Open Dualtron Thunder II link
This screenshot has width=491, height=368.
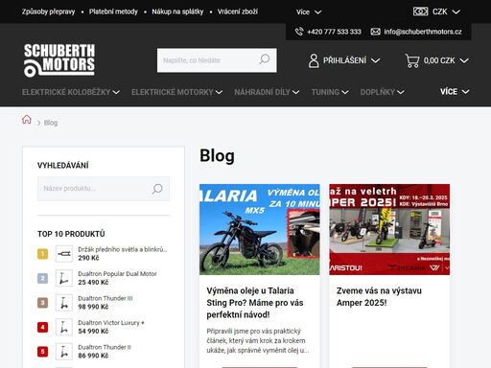[105, 347]
